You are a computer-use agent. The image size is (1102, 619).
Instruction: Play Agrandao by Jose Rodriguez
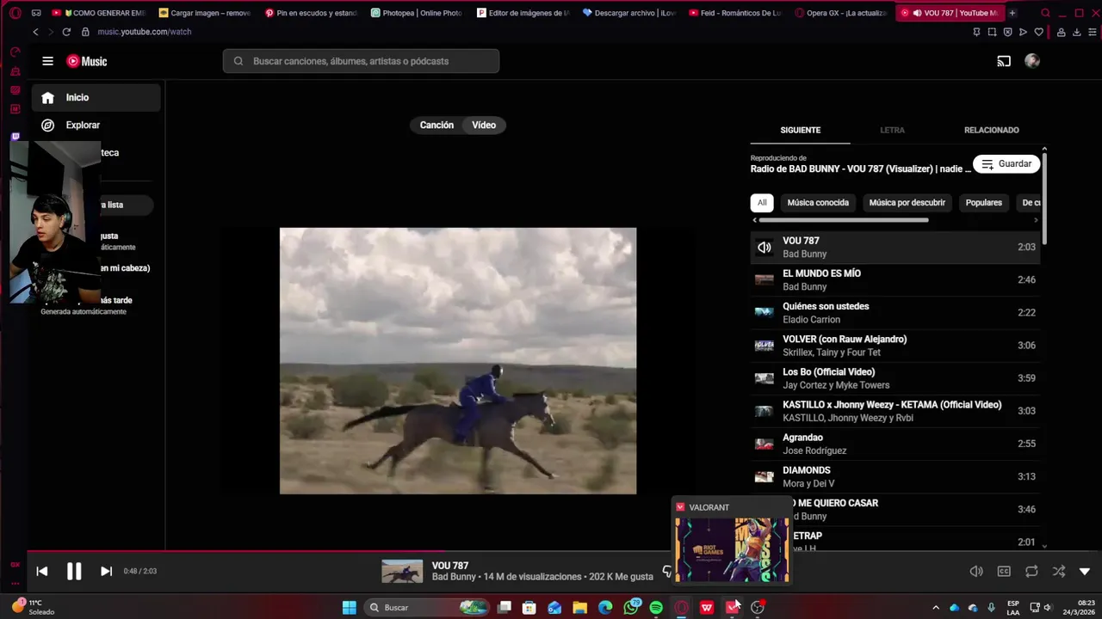895,444
